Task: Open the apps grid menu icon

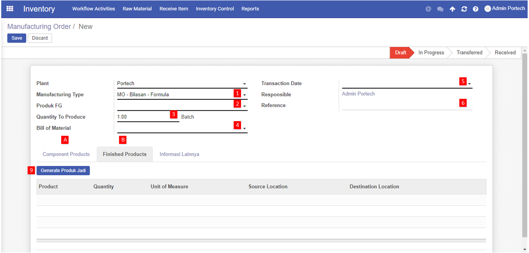Action: pyautogui.click(x=10, y=9)
